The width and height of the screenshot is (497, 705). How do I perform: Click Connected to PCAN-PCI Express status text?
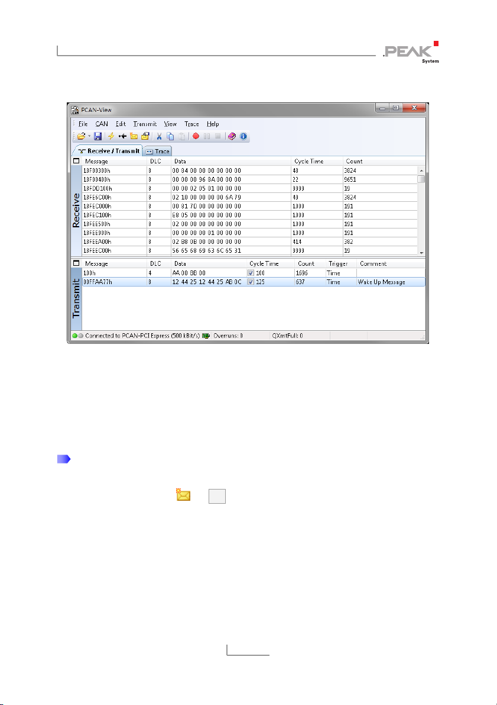142,336
